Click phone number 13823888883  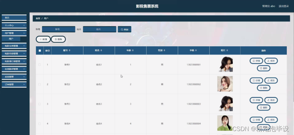pyautogui.click(x=193, y=104)
